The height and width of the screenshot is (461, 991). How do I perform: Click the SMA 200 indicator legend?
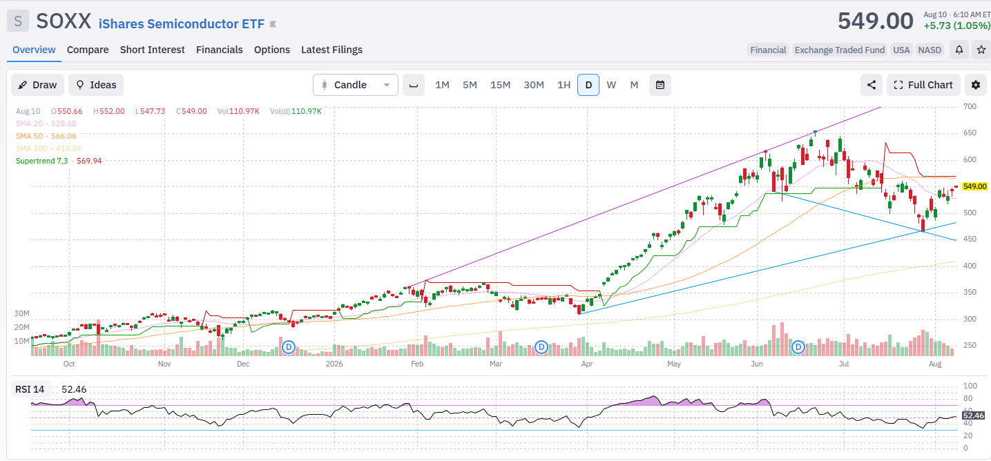click(x=48, y=148)
